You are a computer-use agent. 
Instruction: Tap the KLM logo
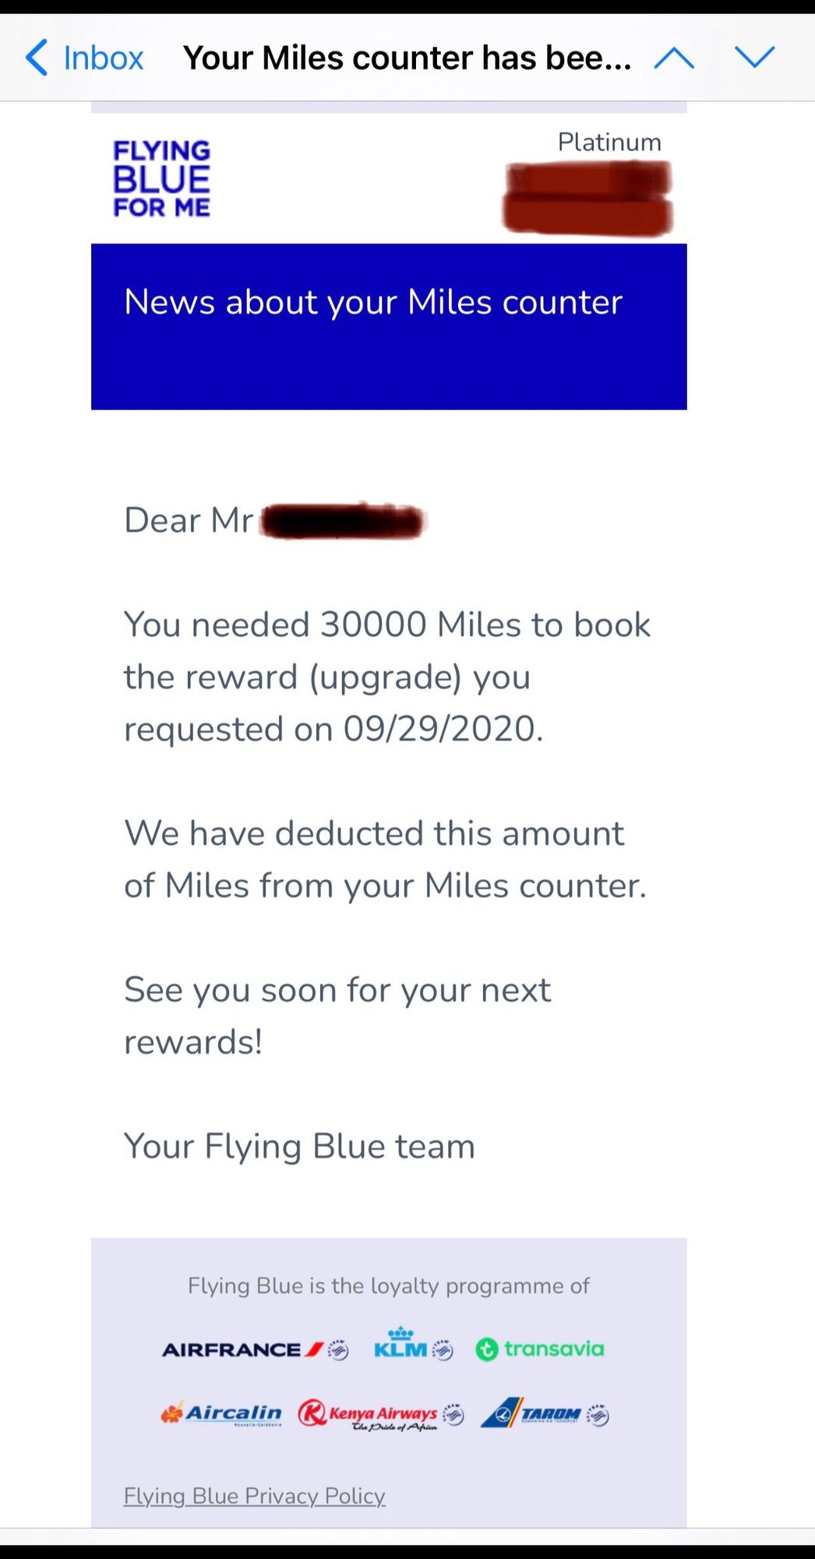click(412, 1345)
